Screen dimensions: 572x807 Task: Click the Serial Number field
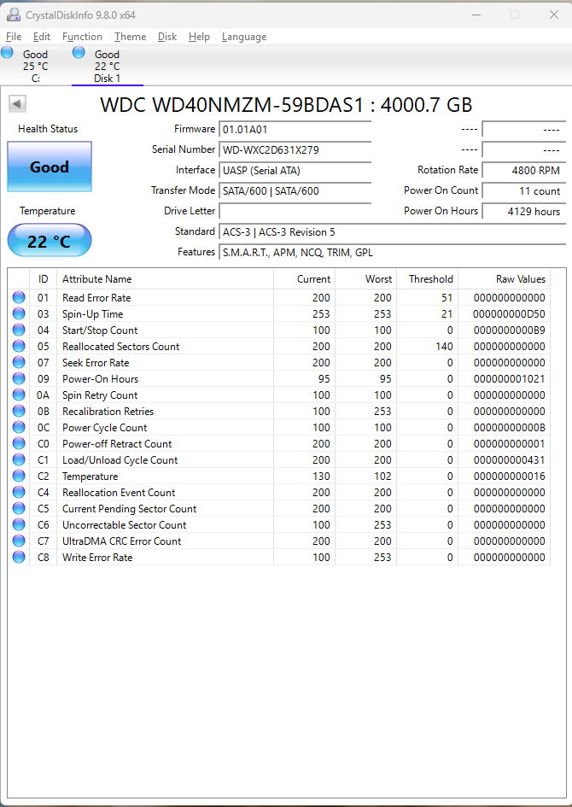click(295, 149)
